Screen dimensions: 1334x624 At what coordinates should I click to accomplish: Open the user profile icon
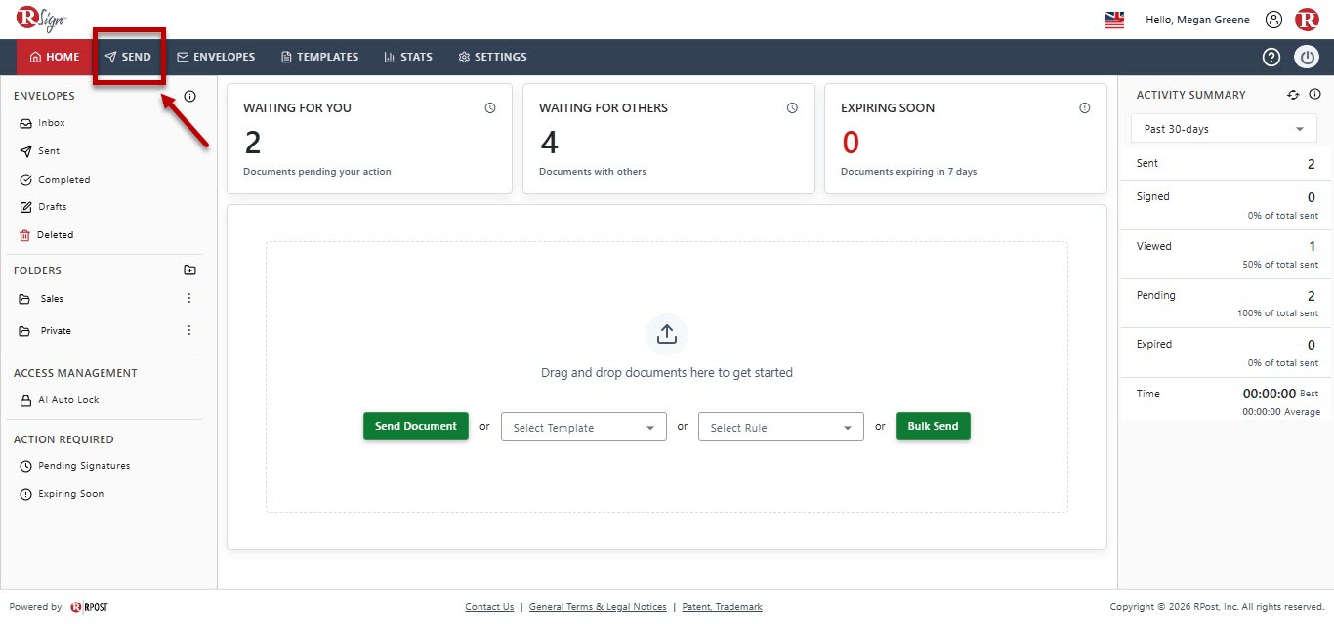pyautogui.click(x=1273, y=20)
